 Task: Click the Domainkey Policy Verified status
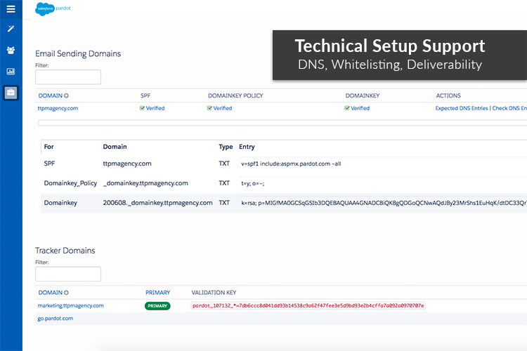(219, 108)
